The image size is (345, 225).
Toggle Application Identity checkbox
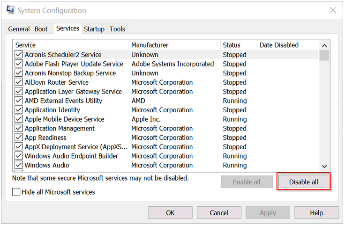[18, 110]
